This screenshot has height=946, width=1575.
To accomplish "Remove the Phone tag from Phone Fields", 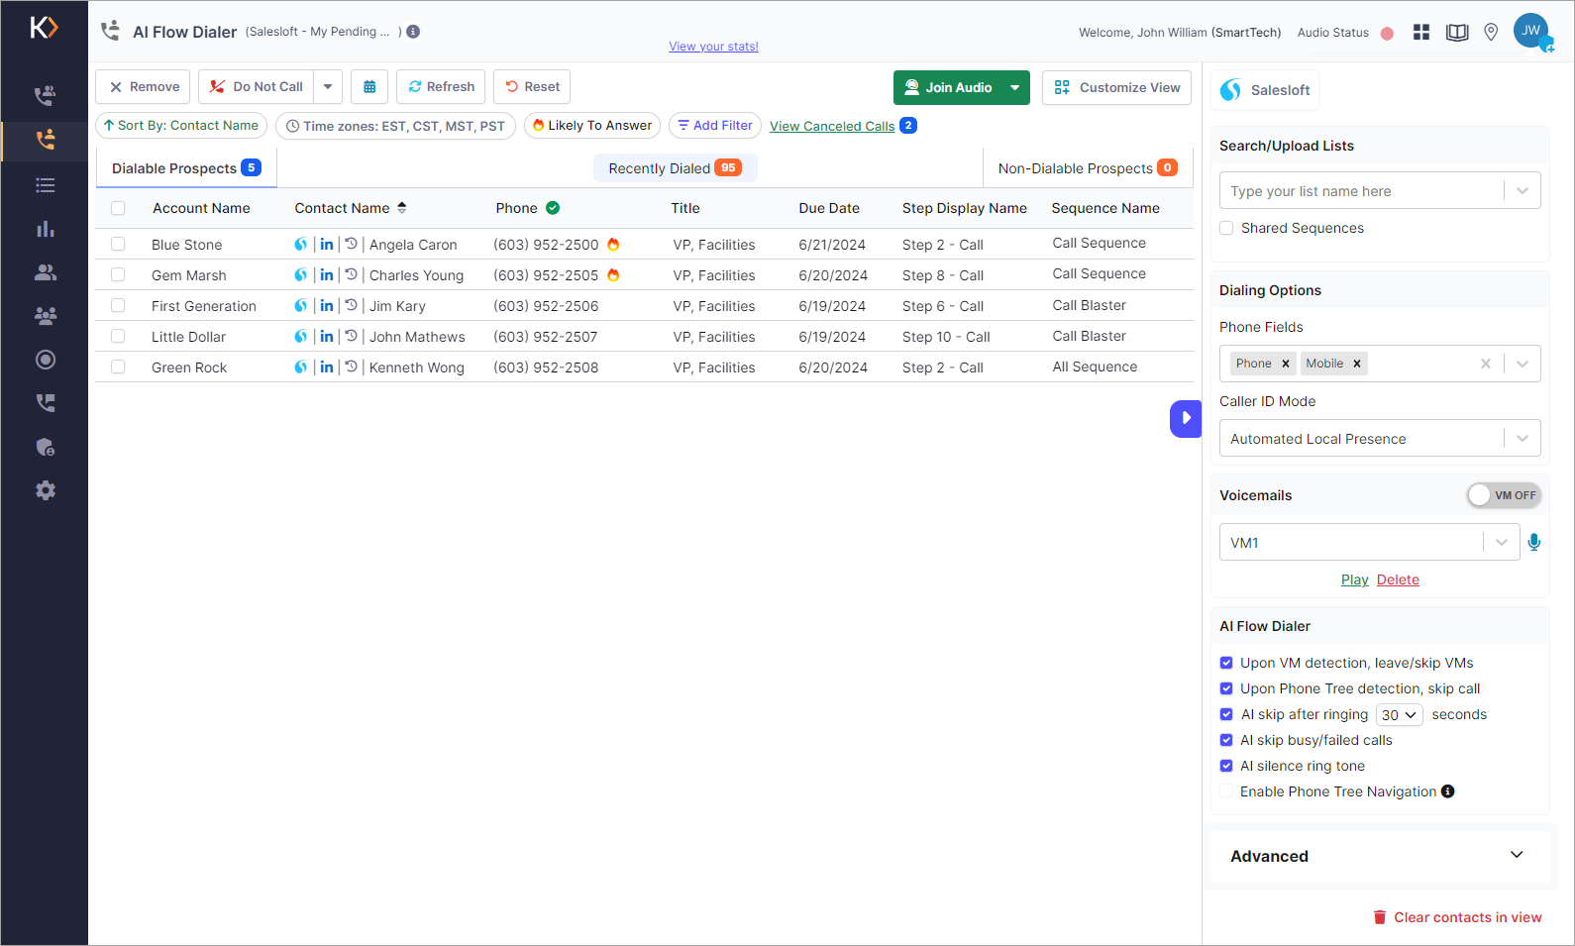I will 1286,364.
